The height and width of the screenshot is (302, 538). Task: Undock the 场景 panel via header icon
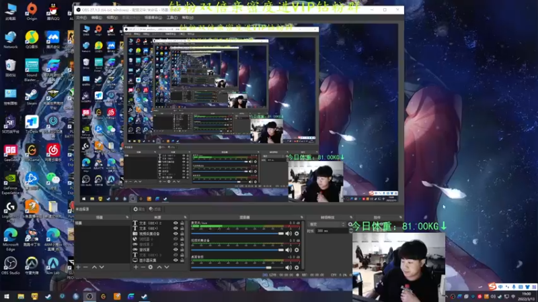[x=127, y=217]
